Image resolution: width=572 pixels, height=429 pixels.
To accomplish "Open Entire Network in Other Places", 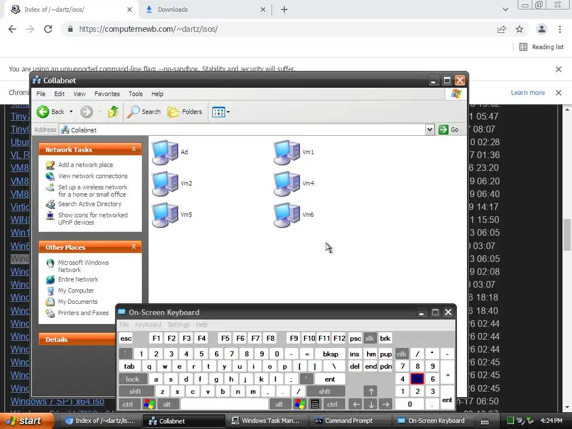I will tap(78, 279).
